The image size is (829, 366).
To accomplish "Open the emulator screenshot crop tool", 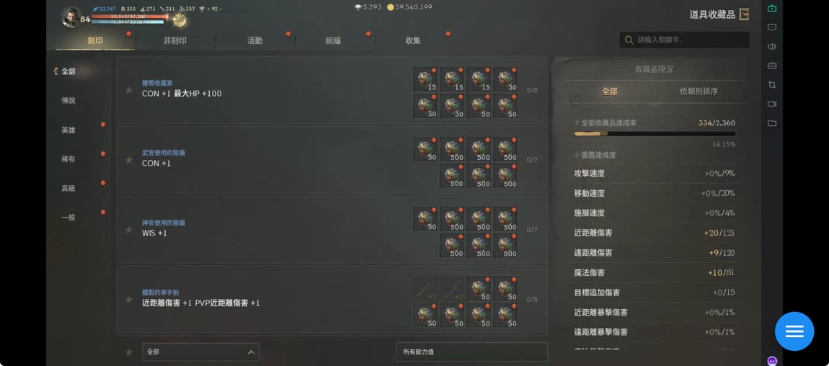I will (x=772, y=84).
